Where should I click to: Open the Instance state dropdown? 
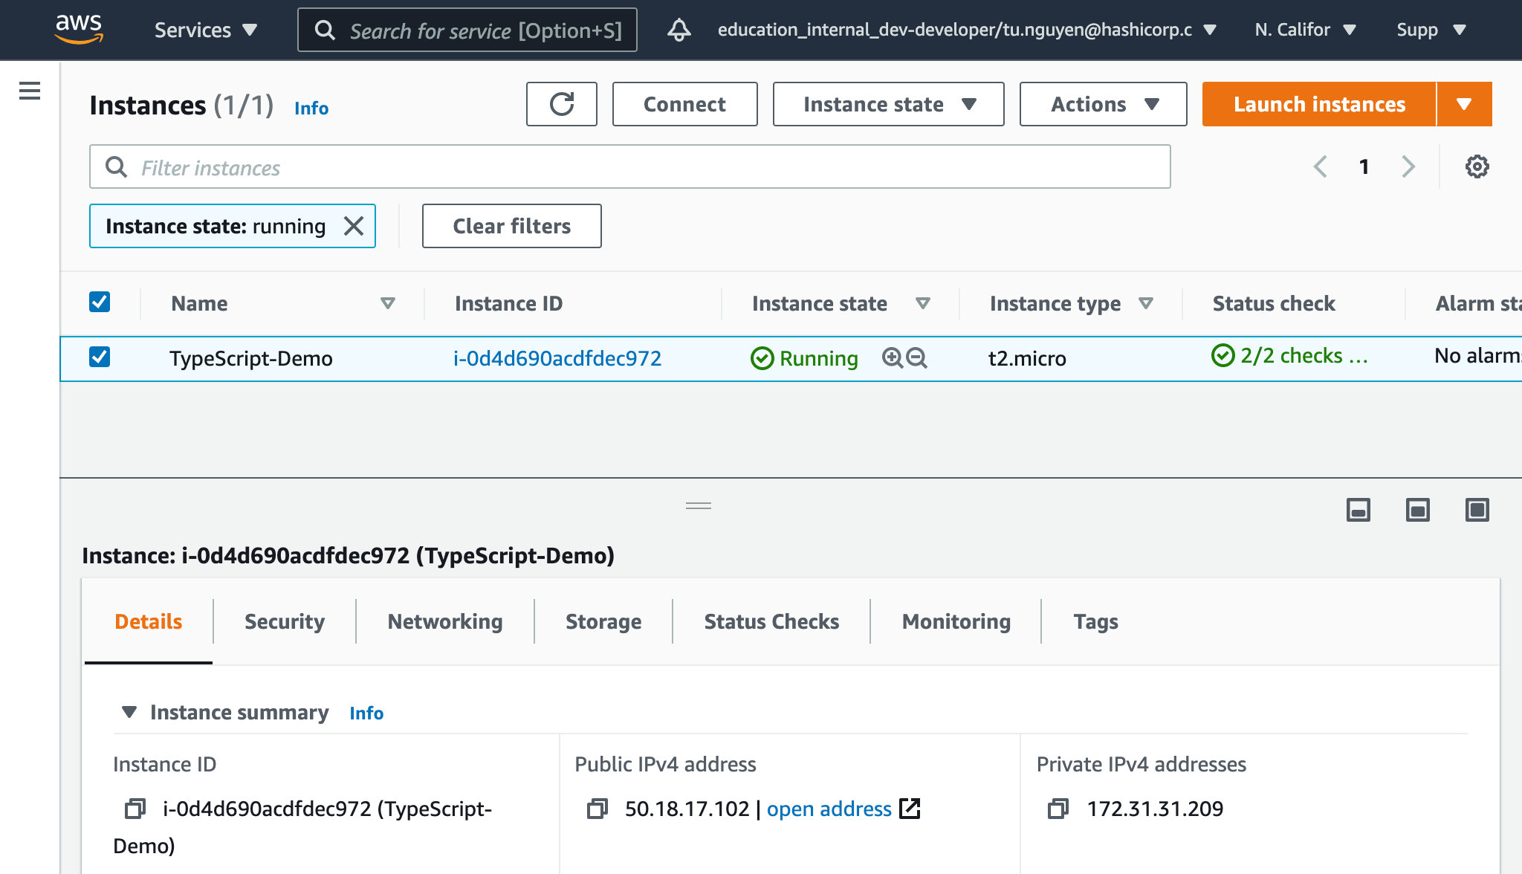click(x=887, y=104)
